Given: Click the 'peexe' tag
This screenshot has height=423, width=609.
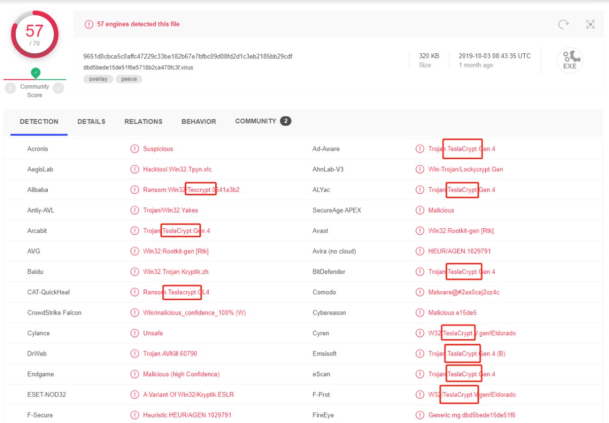Looking at the screenshot, I should (129, 79).
